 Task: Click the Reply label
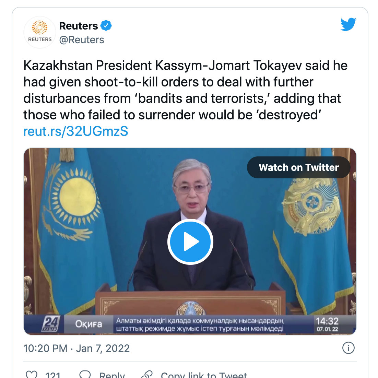[x=112, y=375]
